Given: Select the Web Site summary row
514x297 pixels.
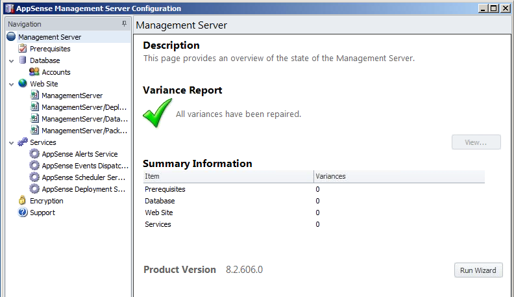Looking at the screenshot, I should [313, 213].
